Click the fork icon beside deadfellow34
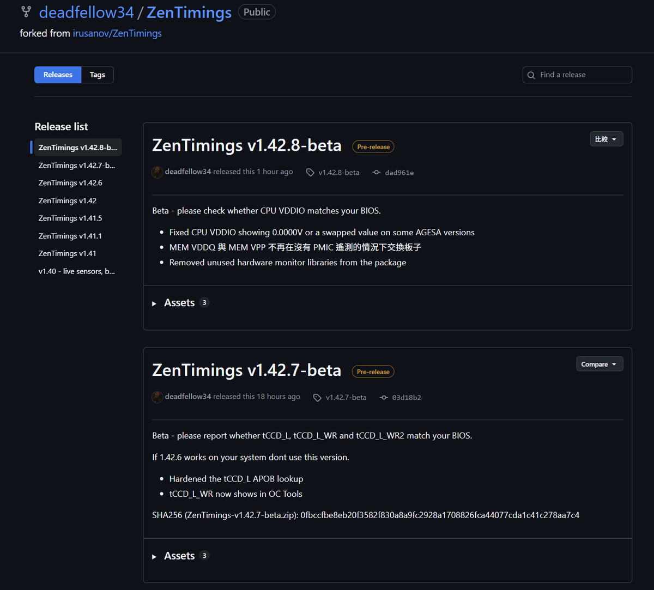 [x=26, y=12]
